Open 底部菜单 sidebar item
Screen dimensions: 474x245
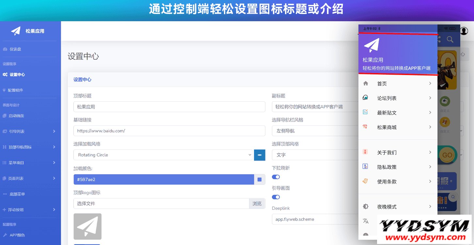click(x=17, y=194)
